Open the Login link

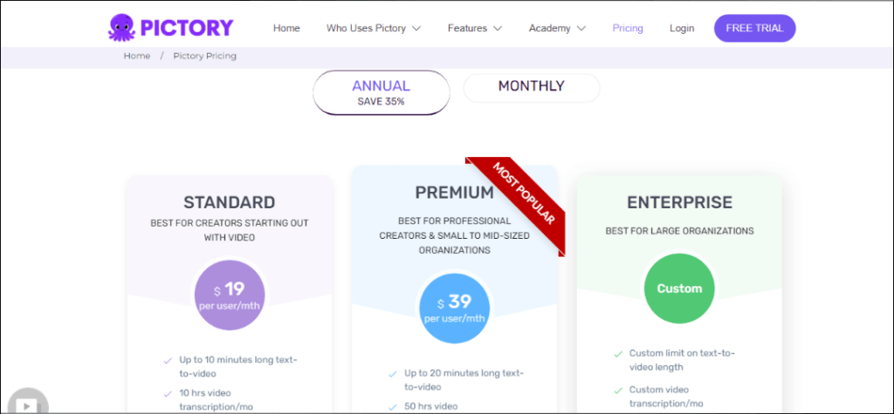(682, 29)
